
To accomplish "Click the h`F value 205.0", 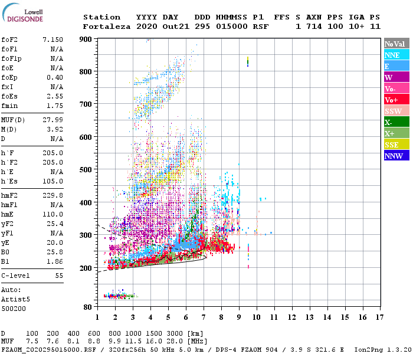I will tap(53, 153).
